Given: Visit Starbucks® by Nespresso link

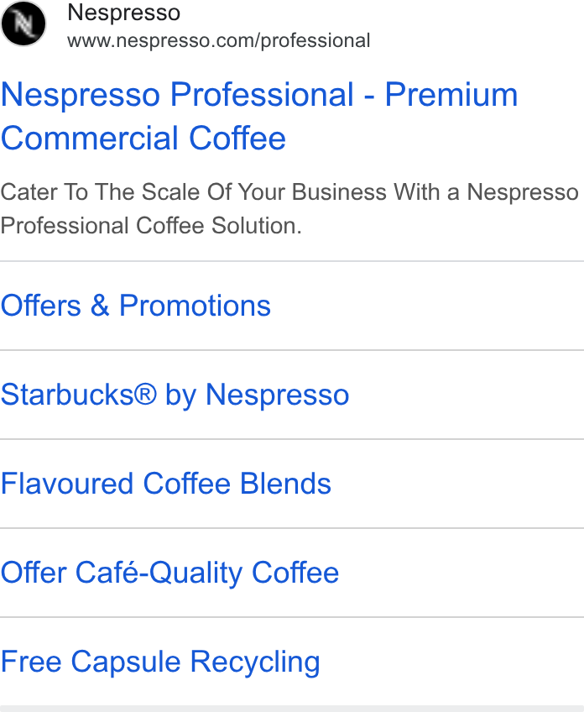Looking at the screenshot, I should pos(175,395).
